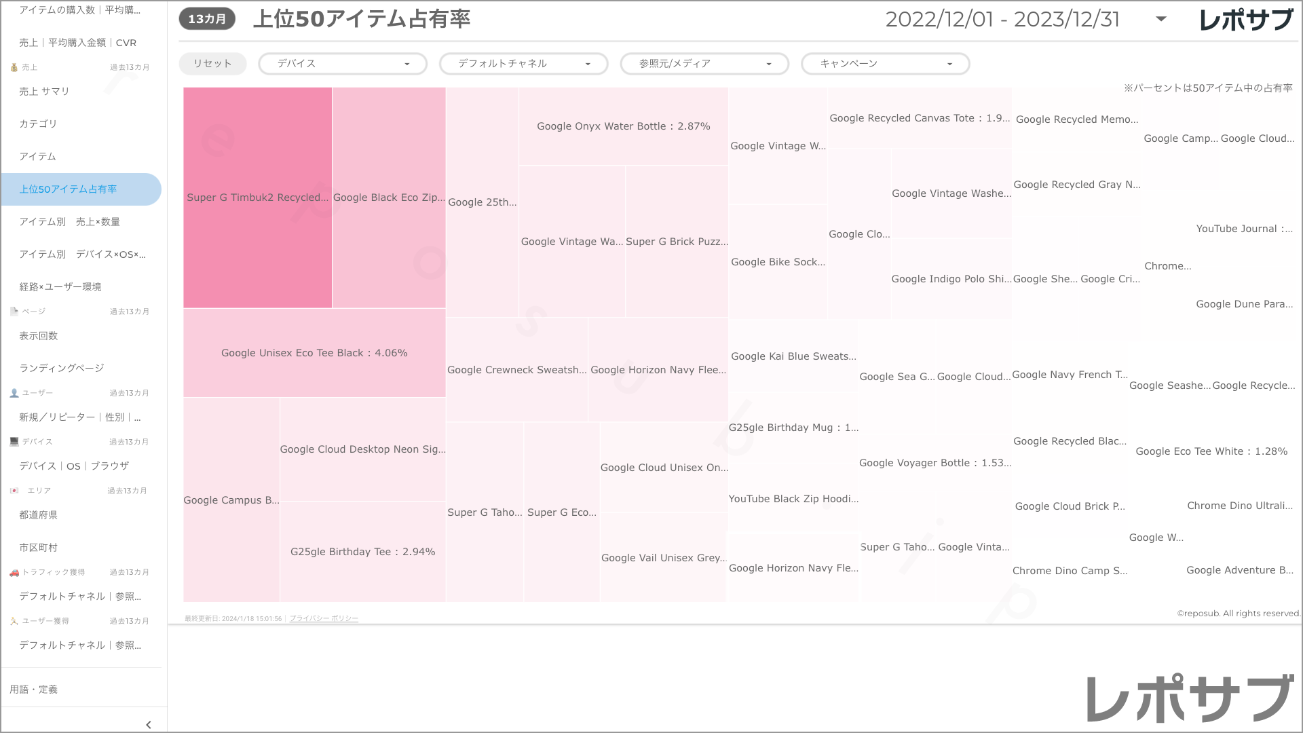This screenshot has height=733, width=1303.
Task: Click the running person icon beside ユーザー獲得
Action: tap(14, 621)
